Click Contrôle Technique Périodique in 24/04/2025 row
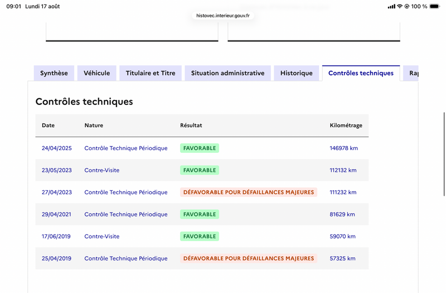The image size is (446, 293). pyautogui.click(x=126, y=148)
